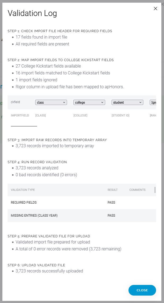Click the 'ckfield' row label
The image size is (164, 303).
point(15,102)
